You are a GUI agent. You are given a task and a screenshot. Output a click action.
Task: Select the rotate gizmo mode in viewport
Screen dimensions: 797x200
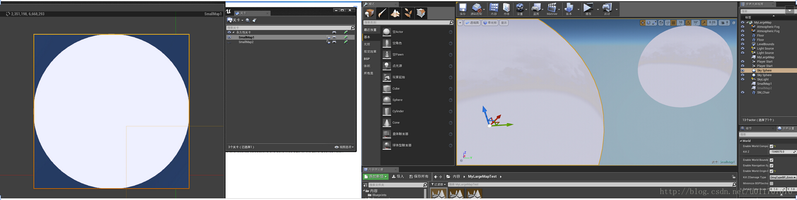tap(648, 23)
